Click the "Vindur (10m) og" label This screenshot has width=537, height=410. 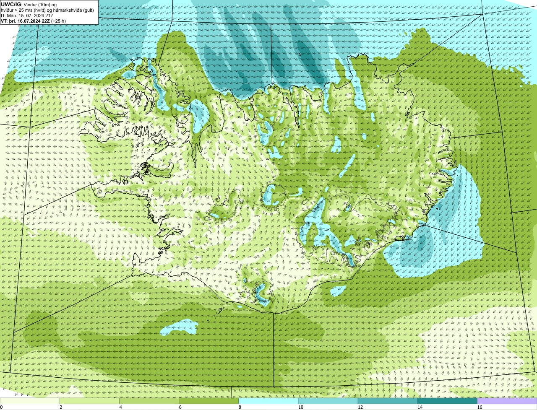point(40,4)
